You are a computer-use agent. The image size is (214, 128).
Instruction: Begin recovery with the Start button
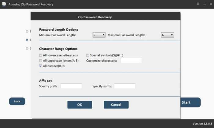point(190,102)
